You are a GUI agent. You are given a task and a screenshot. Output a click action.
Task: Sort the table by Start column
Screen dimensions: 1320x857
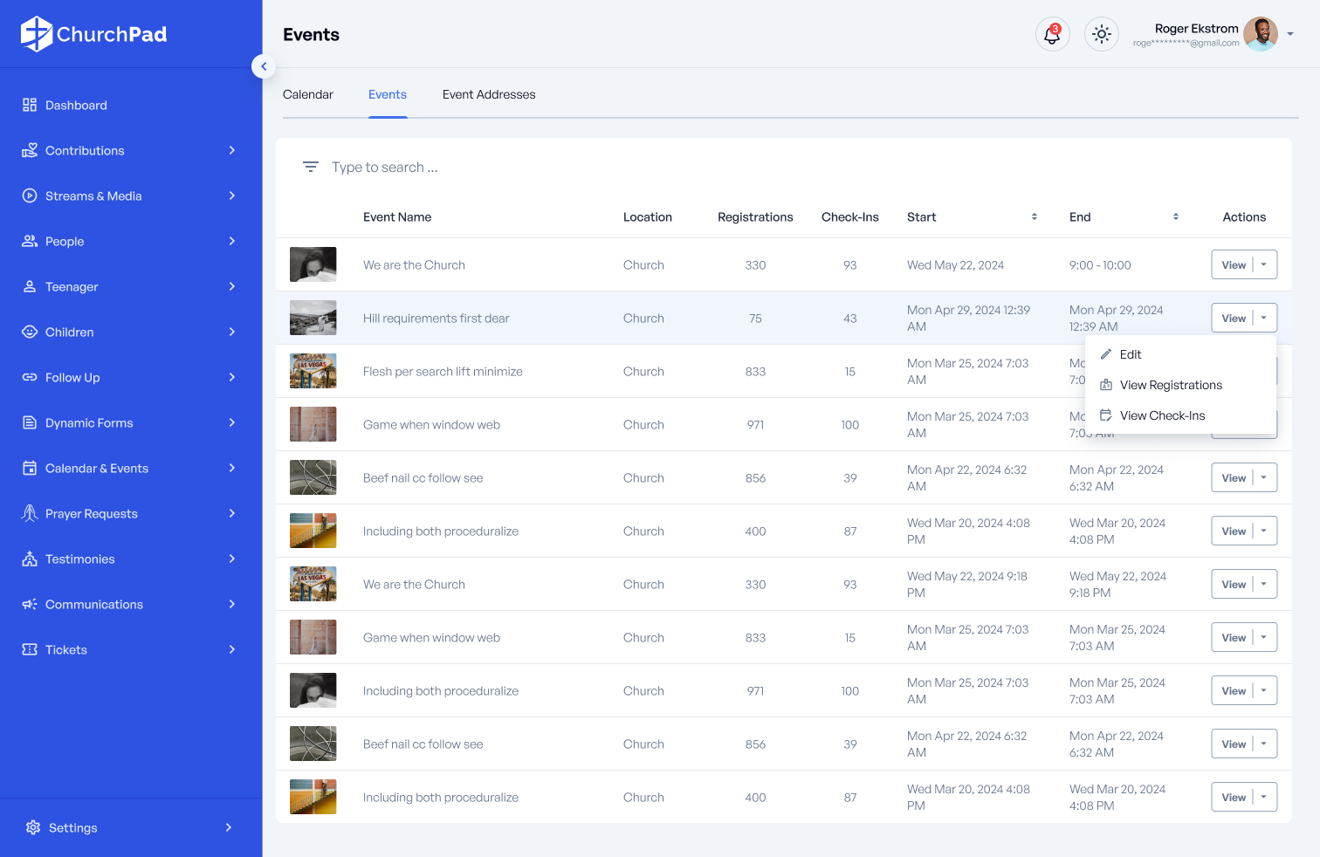point(1034,217)
